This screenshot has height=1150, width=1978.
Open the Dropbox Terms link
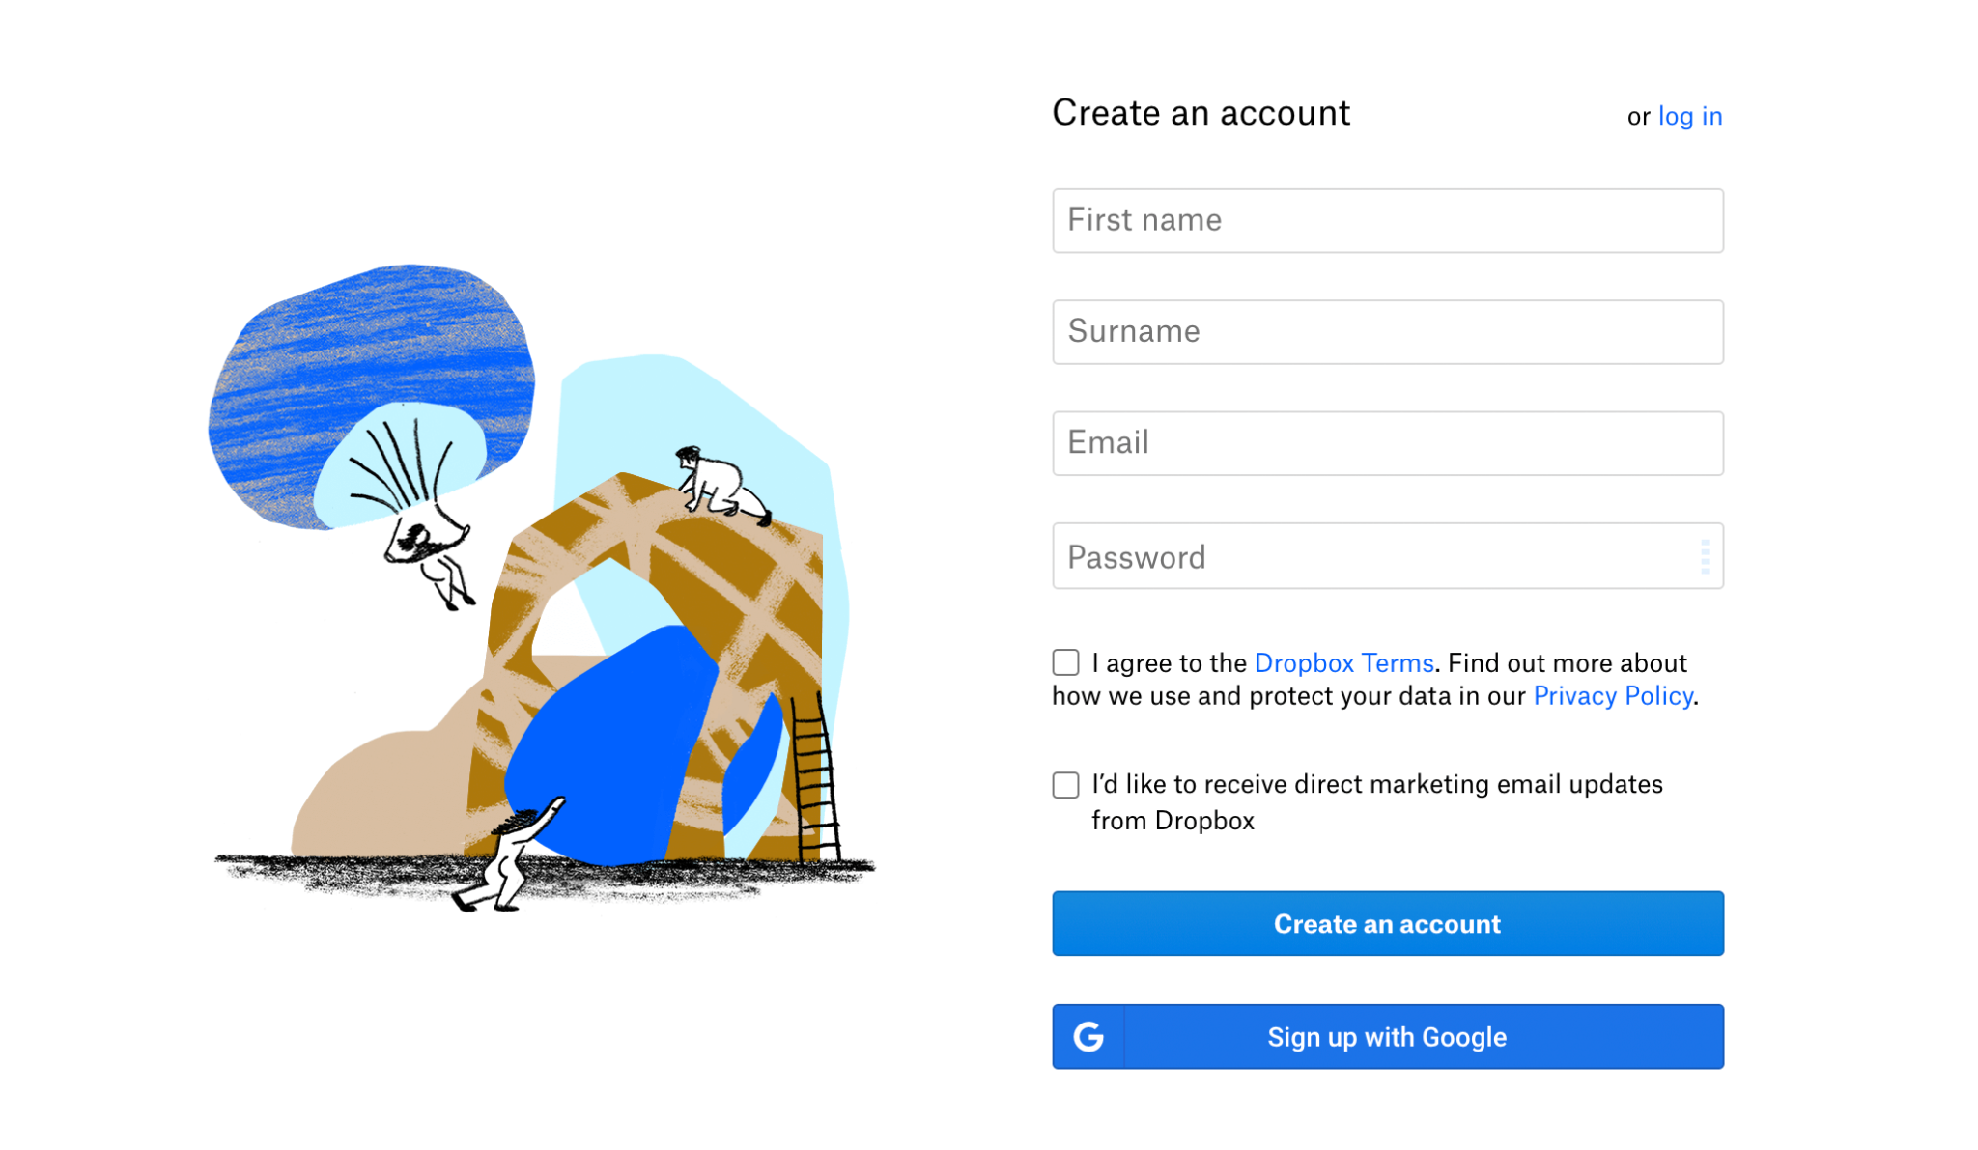tap(1343, 663)
